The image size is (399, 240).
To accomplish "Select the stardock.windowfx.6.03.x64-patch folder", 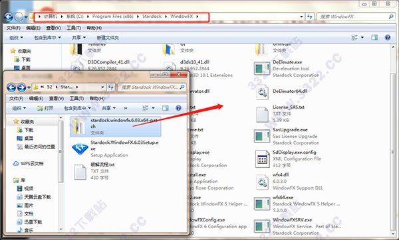I will click(115, 127).
